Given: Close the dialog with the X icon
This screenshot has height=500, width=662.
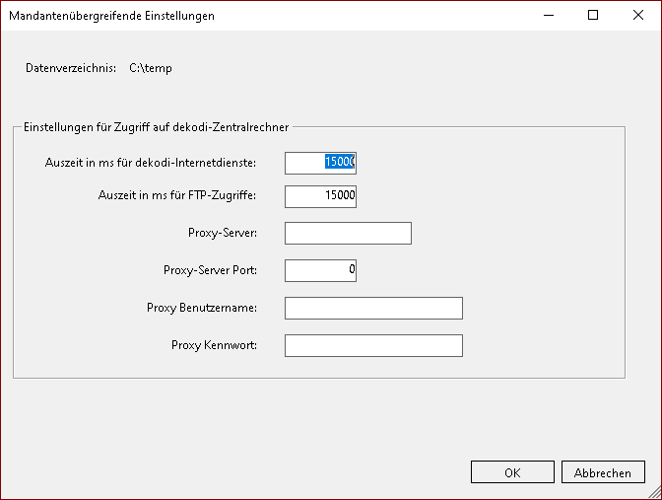Looking at the screenshot, I should (x=638, y=16).
